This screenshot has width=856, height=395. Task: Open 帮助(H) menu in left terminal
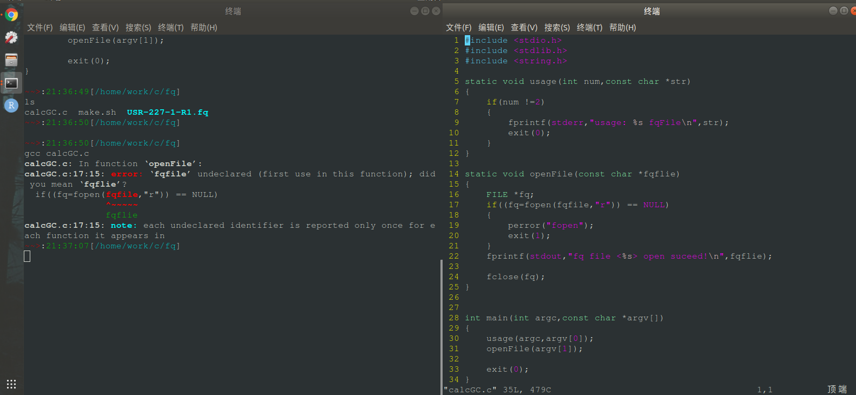coord(204,28)
